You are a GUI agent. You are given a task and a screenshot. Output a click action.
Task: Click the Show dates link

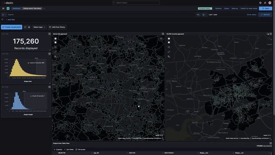[251, 15]
